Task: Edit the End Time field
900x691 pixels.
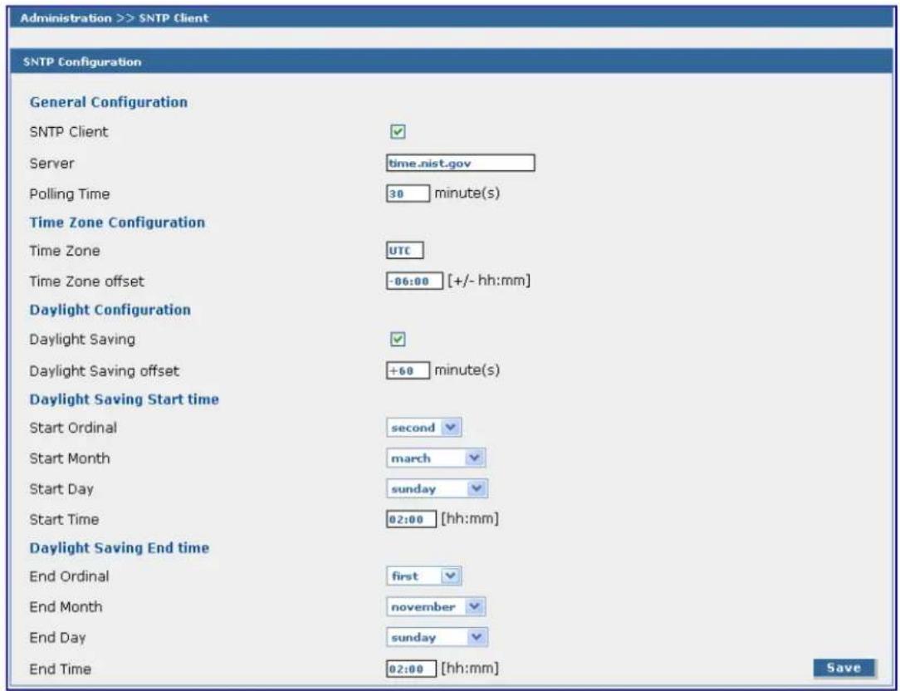Action: [411, 669]
